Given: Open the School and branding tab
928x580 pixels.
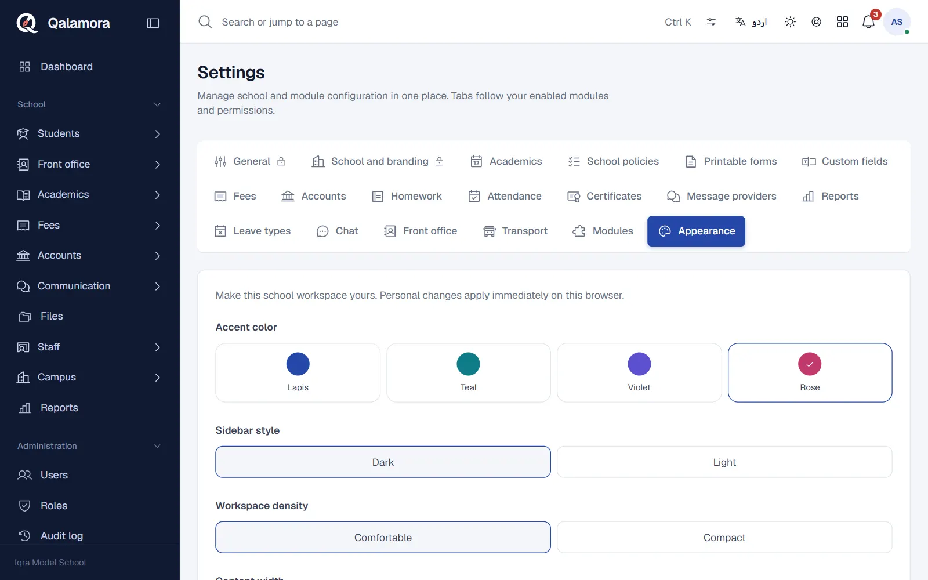Looking at the screenshot, I should coord(378,161).
